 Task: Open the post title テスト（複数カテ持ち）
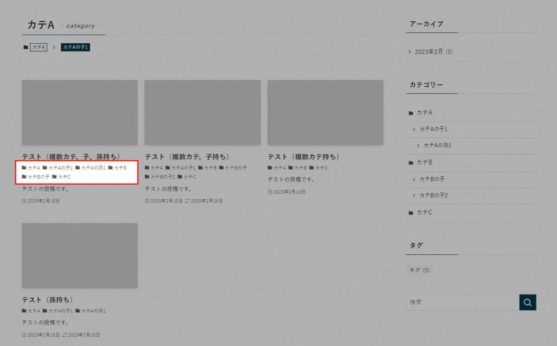point(304,157)
